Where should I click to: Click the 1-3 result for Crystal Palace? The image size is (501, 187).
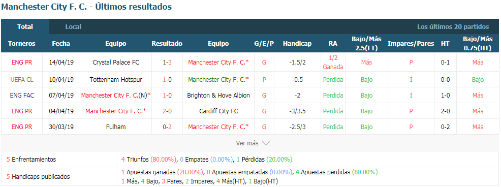pyautogui.click(x=167, y=63)
